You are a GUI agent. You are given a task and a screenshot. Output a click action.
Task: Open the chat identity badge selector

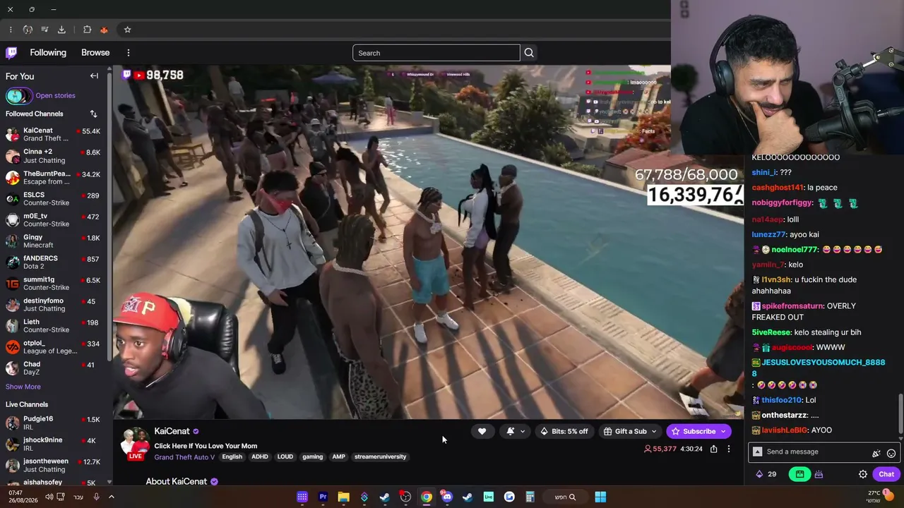[x=758, y=452]
